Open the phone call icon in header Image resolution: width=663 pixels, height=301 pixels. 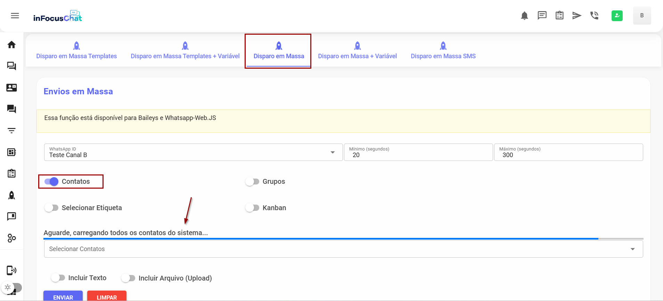tap(594, 16)
